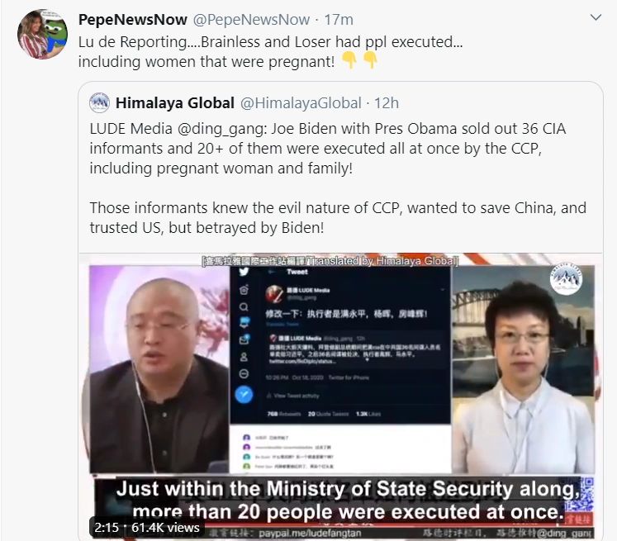Screen dimensions: 617x541
Task: Open the quoted tweet text body
Action: [338, 178]
